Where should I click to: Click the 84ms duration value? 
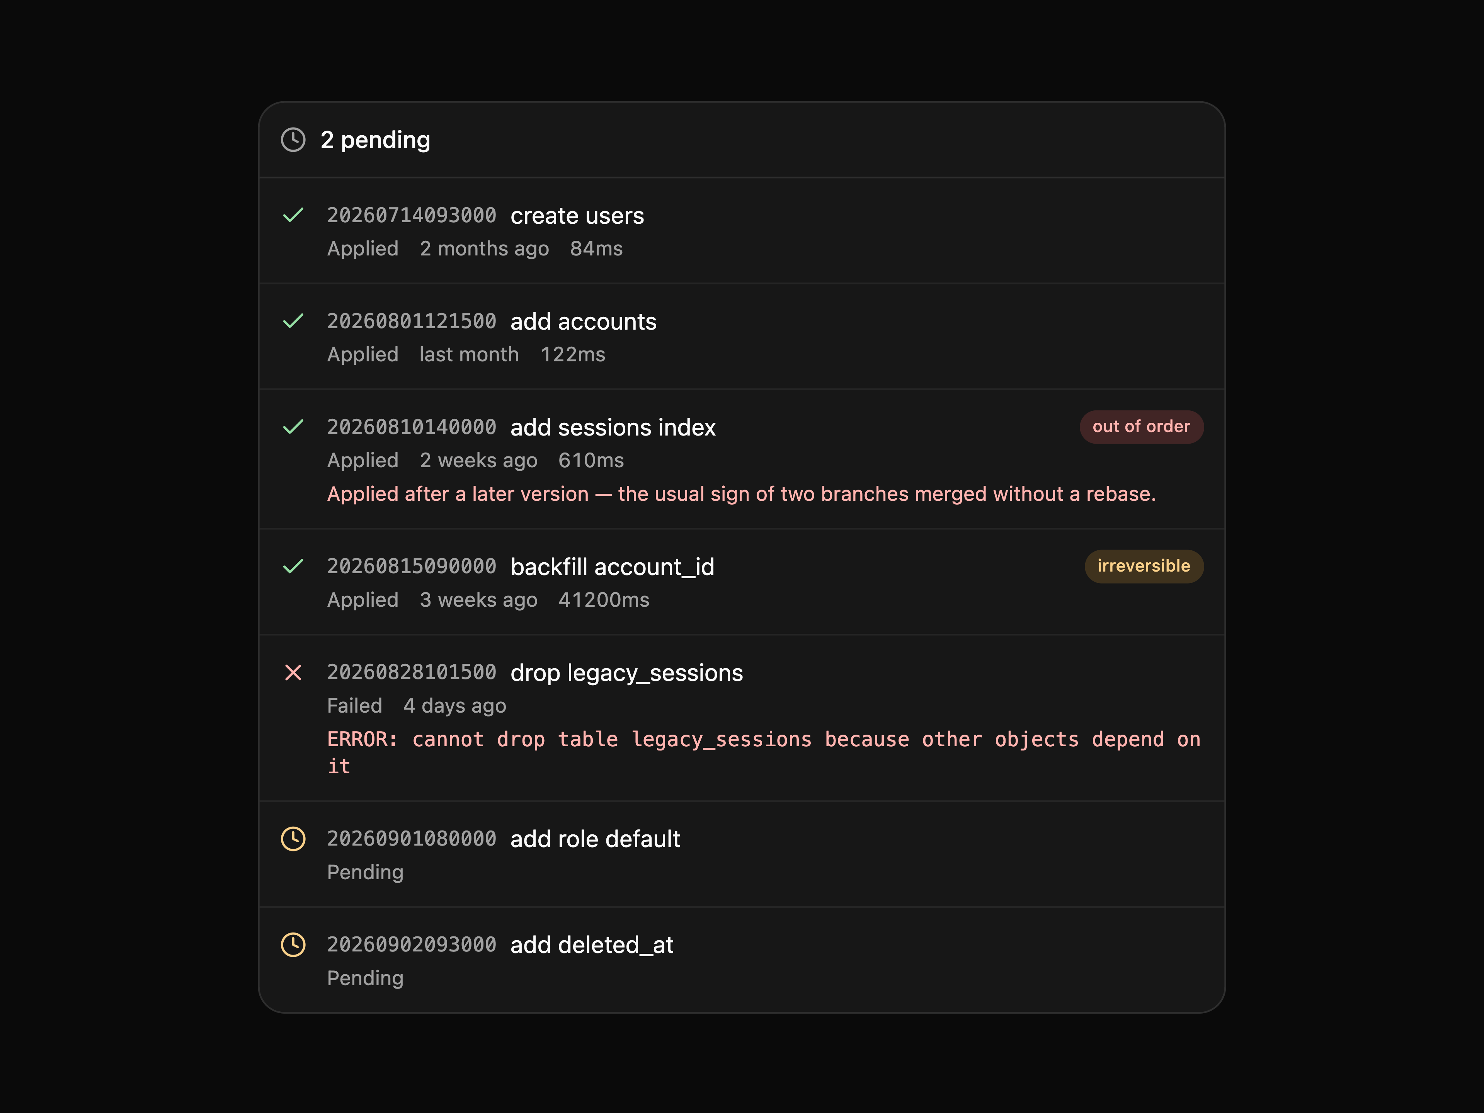click(x=596, y=248)
